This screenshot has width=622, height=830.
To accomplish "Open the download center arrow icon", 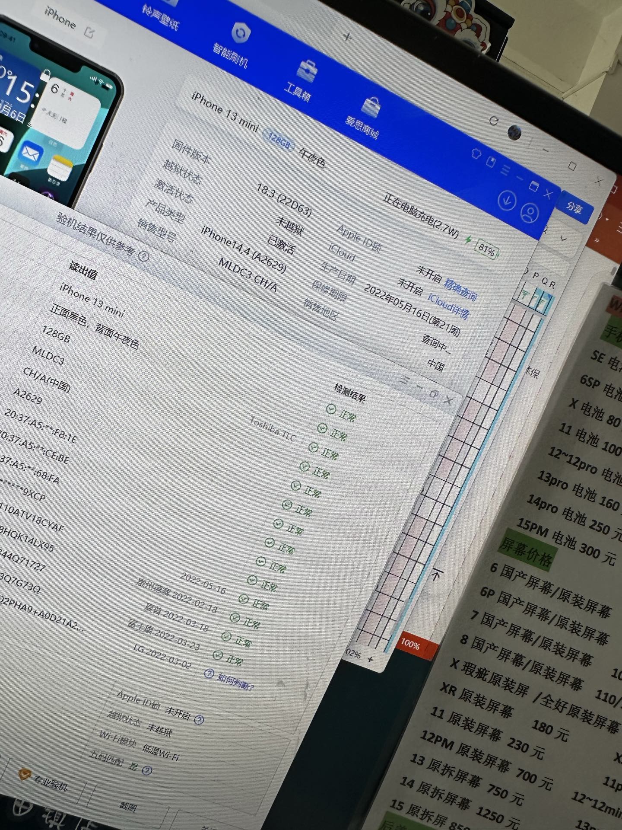I will click(507, 200).
